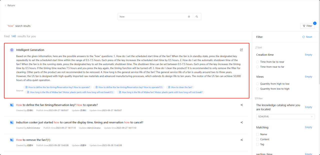Click the Intelligent Generation atom icon
The height and width of the screenshot is (155, 320).
click(x=12, y=50)
